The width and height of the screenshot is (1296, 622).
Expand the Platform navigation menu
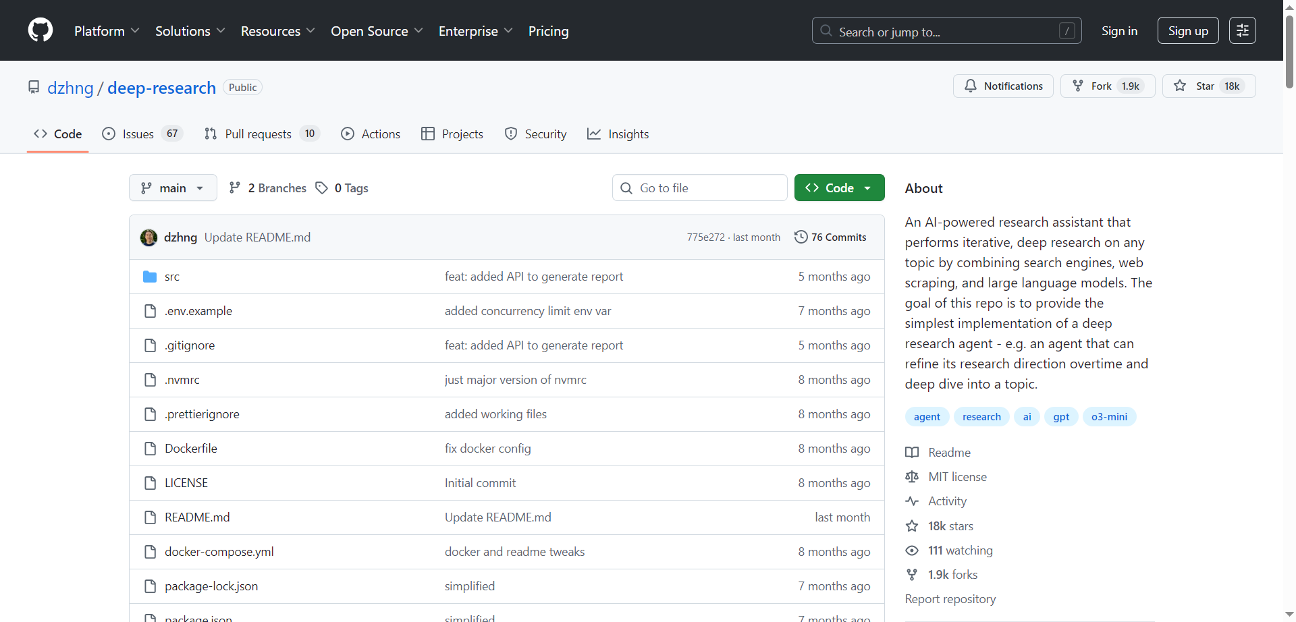point(107,31)
